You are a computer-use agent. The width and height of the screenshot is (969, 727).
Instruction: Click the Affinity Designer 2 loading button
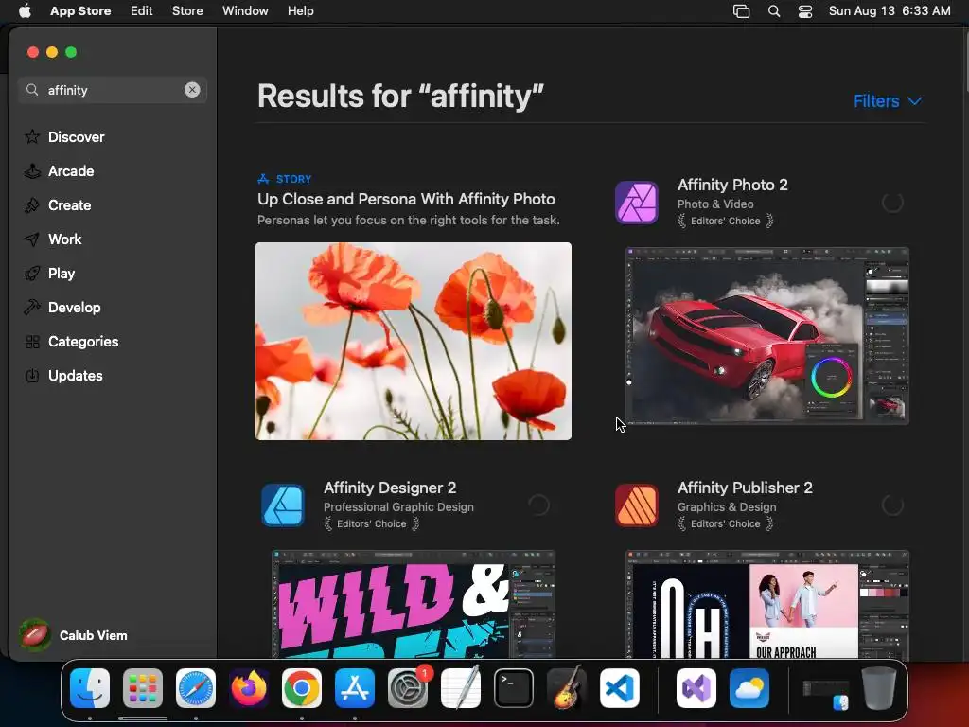[538, 505]
